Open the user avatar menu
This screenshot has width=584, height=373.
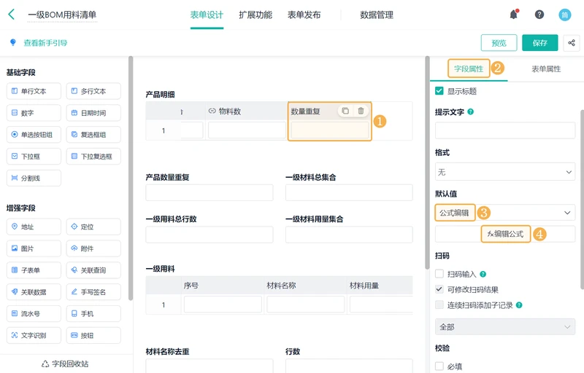(x=564, y=15)
